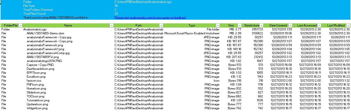This screenshot has width=351, height=112.
Task: Open the Type column filter dropdown
Action: pyautogui.click(x=218, y=25)
